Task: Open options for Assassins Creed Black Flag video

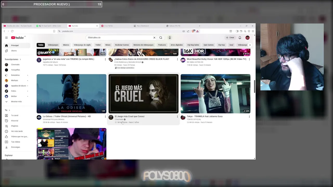Action: [177, 59]
